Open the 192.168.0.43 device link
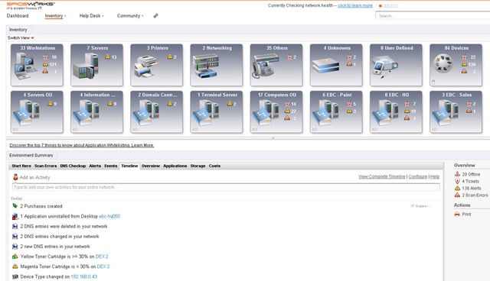 (x=83, y=276)
